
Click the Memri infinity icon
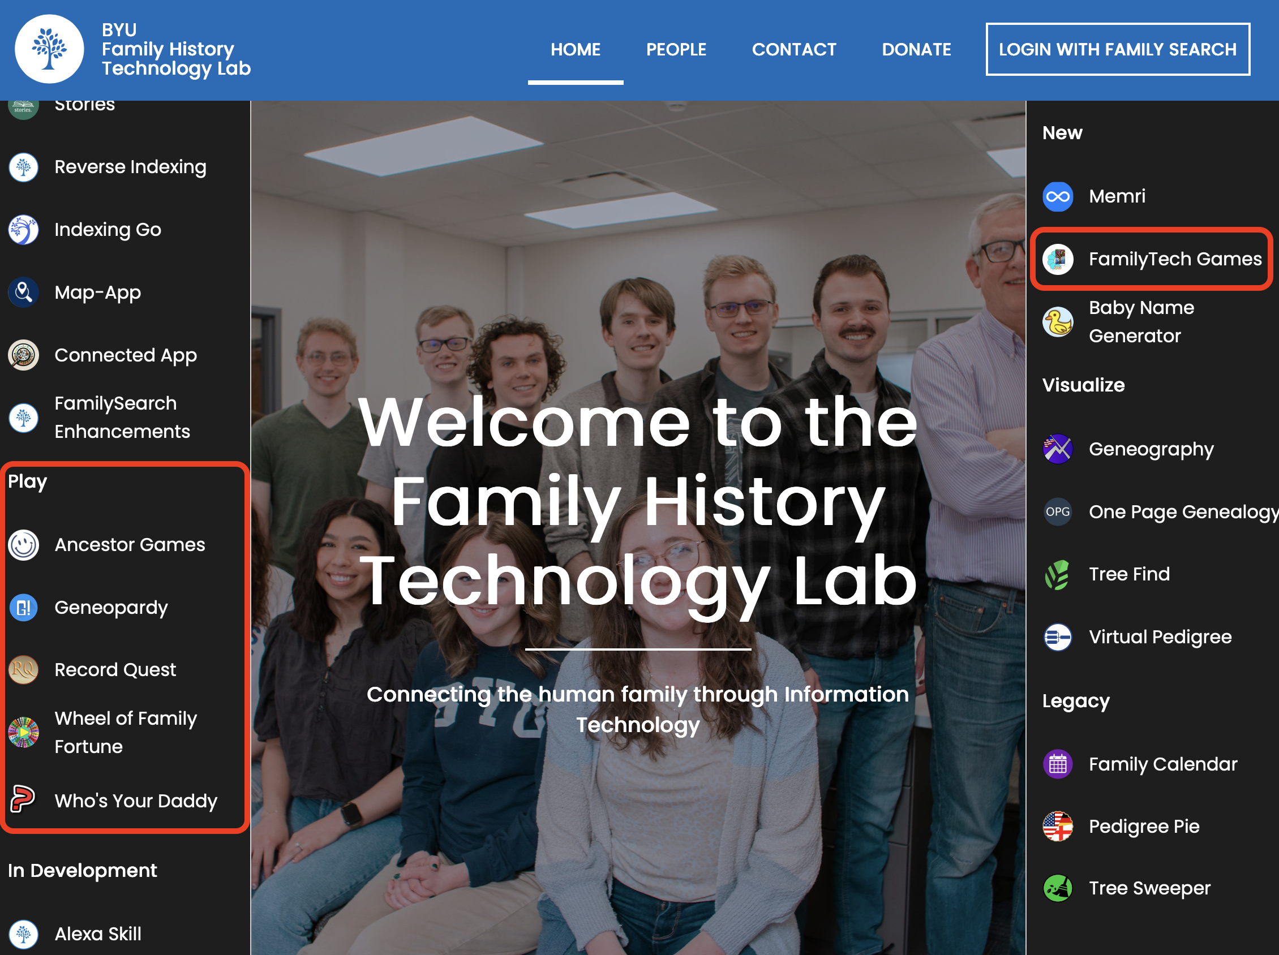click(x=1058, y=196)
